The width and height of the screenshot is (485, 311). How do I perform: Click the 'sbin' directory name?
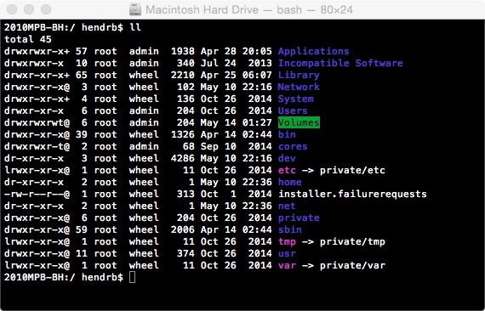coord(290,229)
